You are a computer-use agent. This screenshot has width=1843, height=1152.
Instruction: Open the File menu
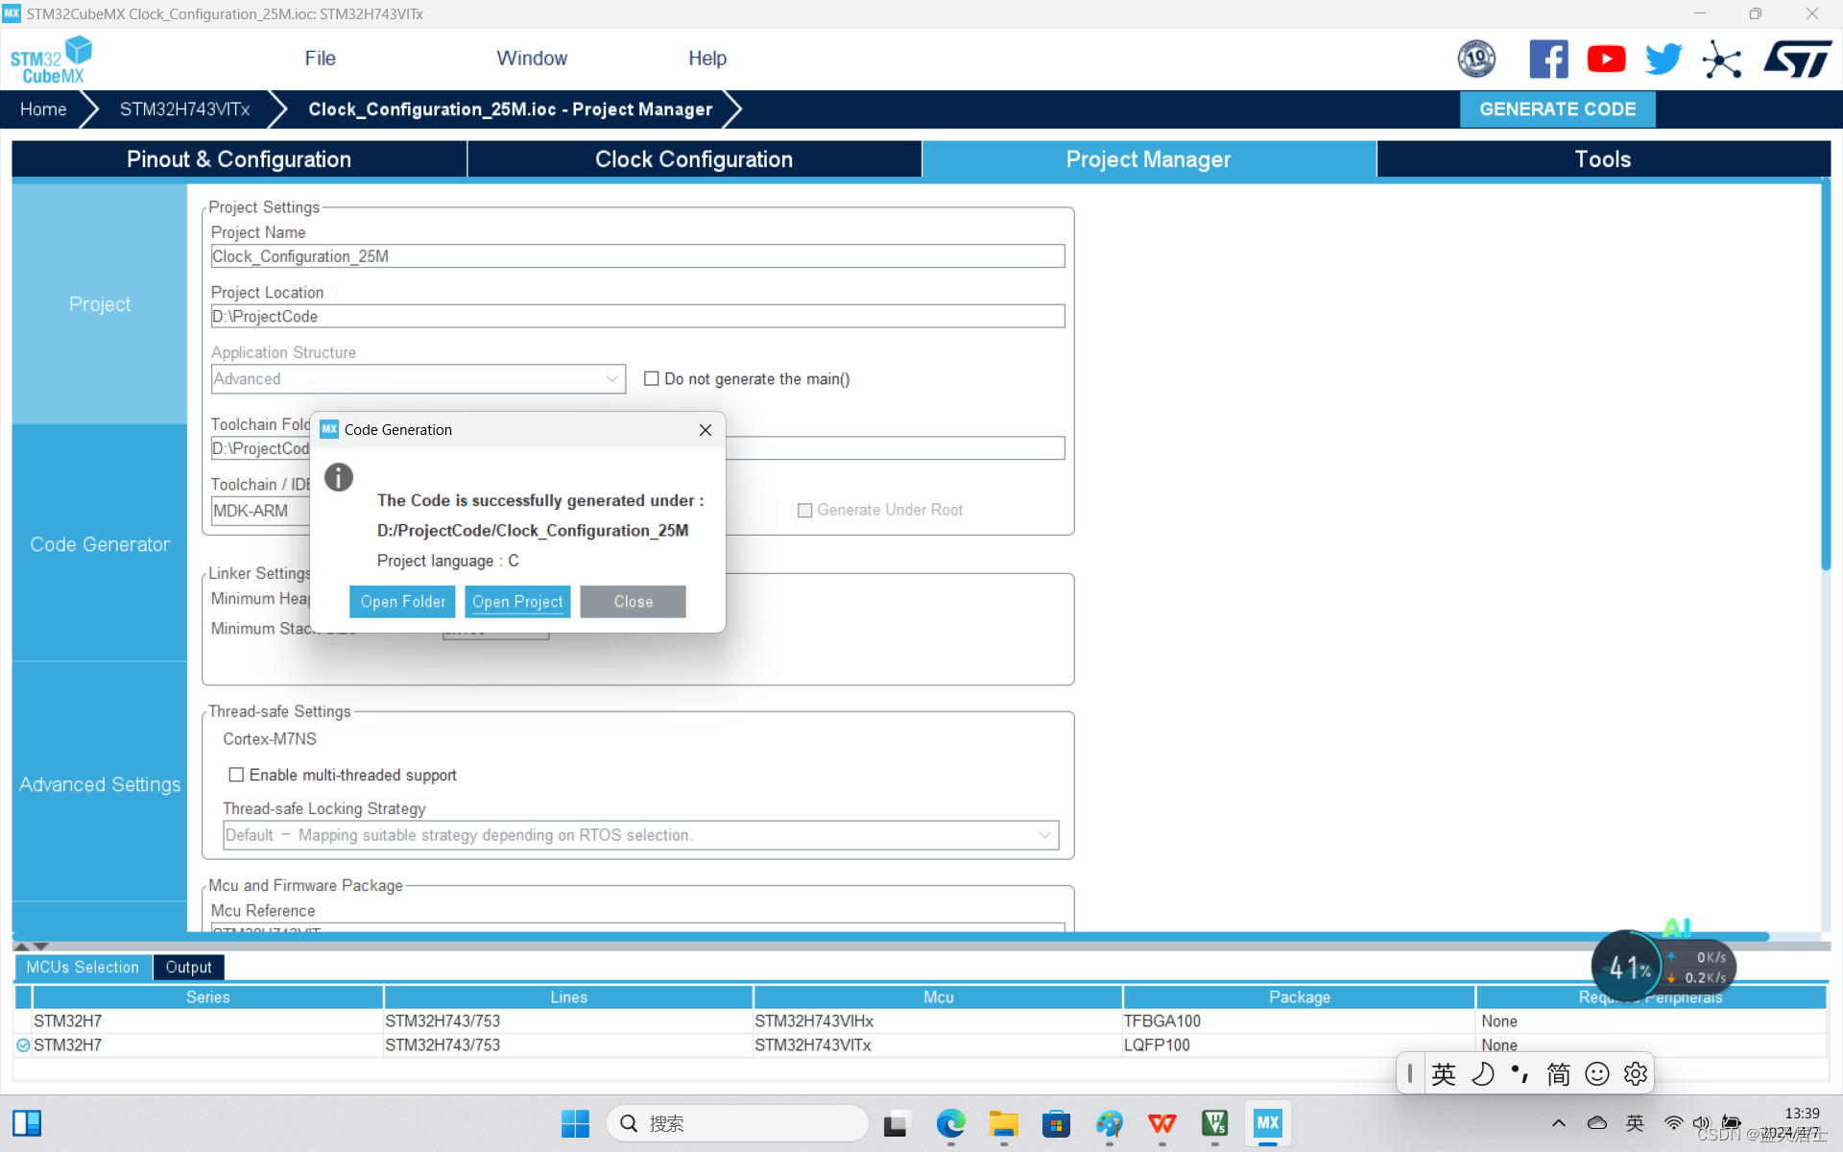[x=320, y=59]
